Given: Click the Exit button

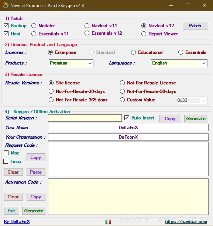Looking at the screenshot, I should pyautogui.click(x=11, y=211).
